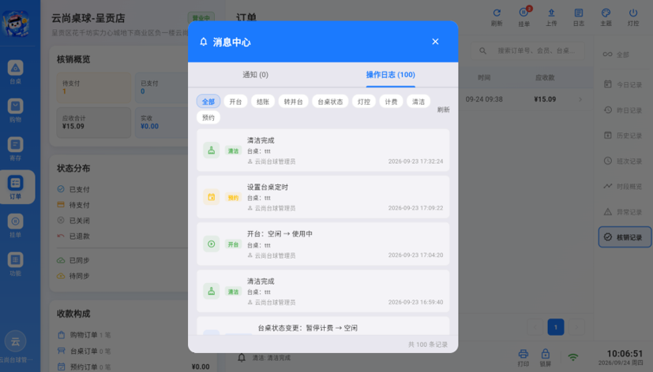
Task: Switch to the 操作日志 (100) tab
Action: [x=390, y=75]
